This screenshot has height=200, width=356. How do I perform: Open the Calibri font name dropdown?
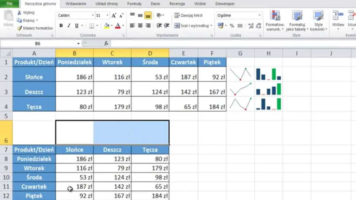click(93, 16)
